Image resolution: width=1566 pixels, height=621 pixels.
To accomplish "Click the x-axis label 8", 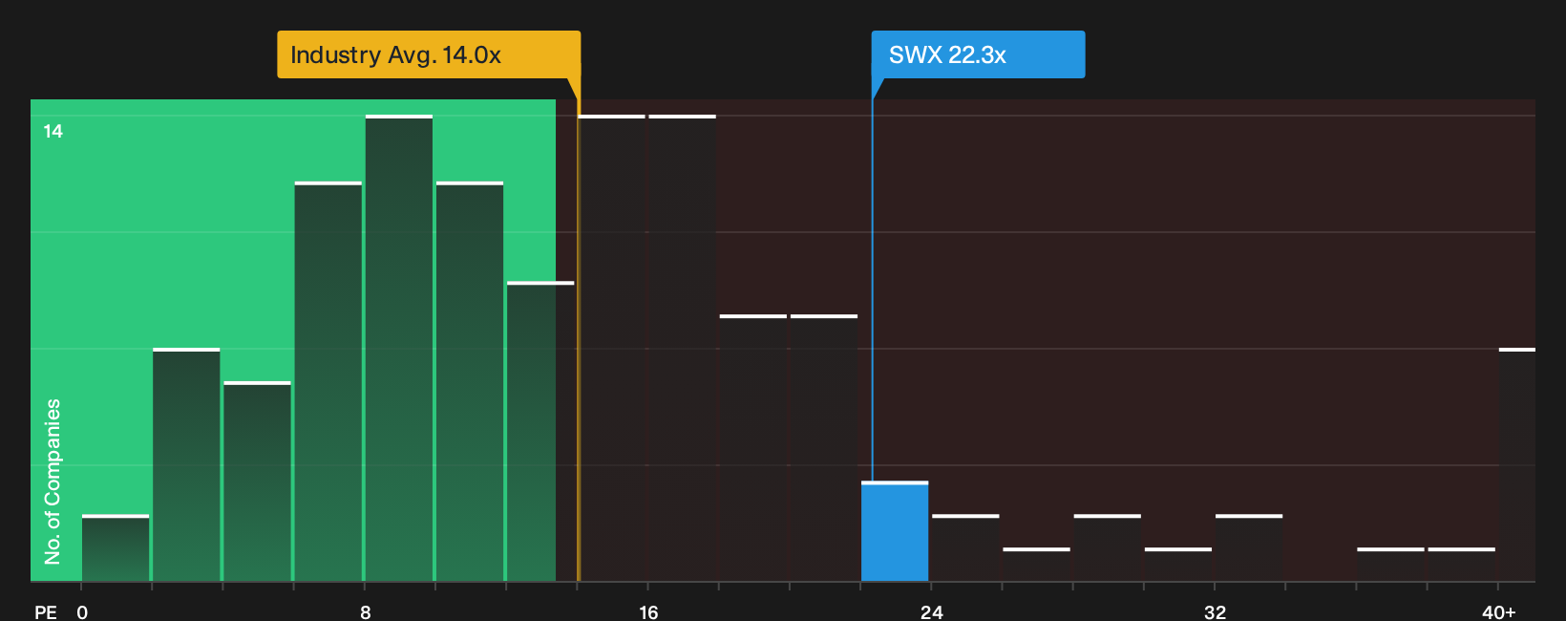I will (x=366, y=611).
